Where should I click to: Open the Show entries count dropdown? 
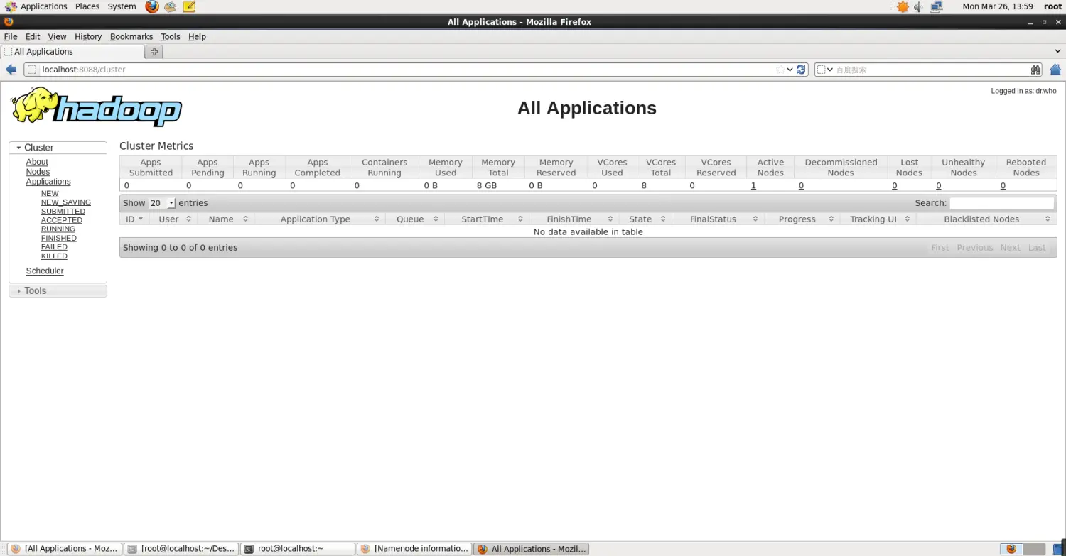(161, 203)
